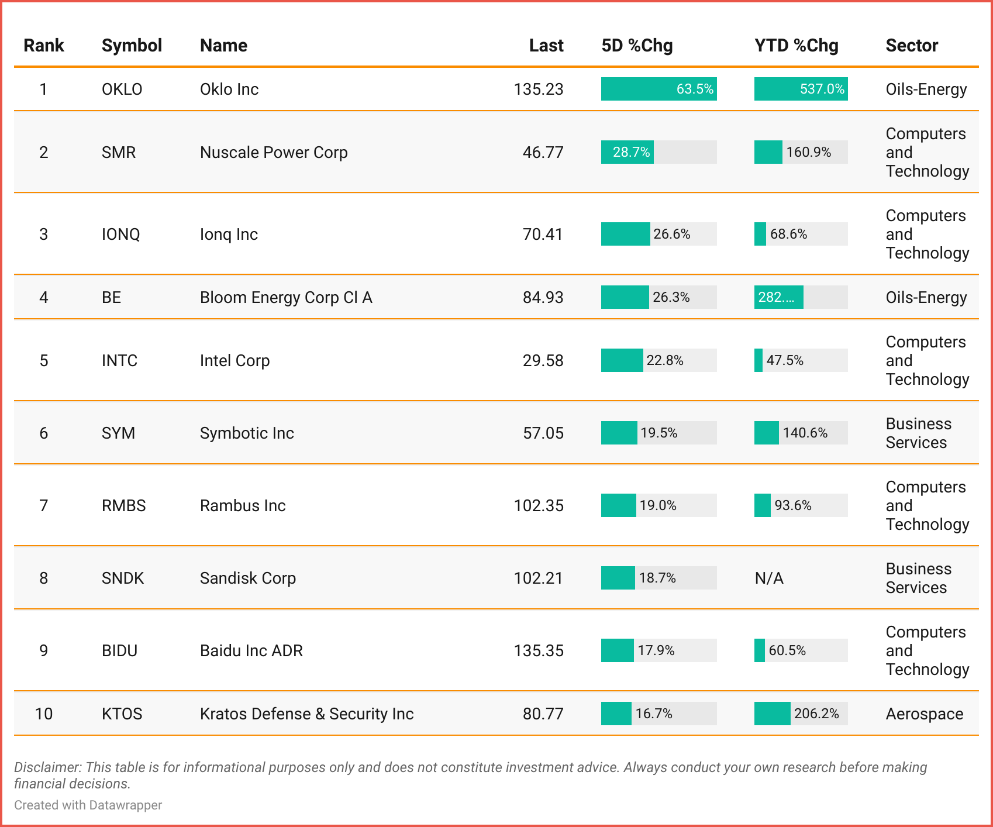This screenshot has height=827, width=993.
Task: Click the 5D %Chg column header
Action: pos(637,46)
